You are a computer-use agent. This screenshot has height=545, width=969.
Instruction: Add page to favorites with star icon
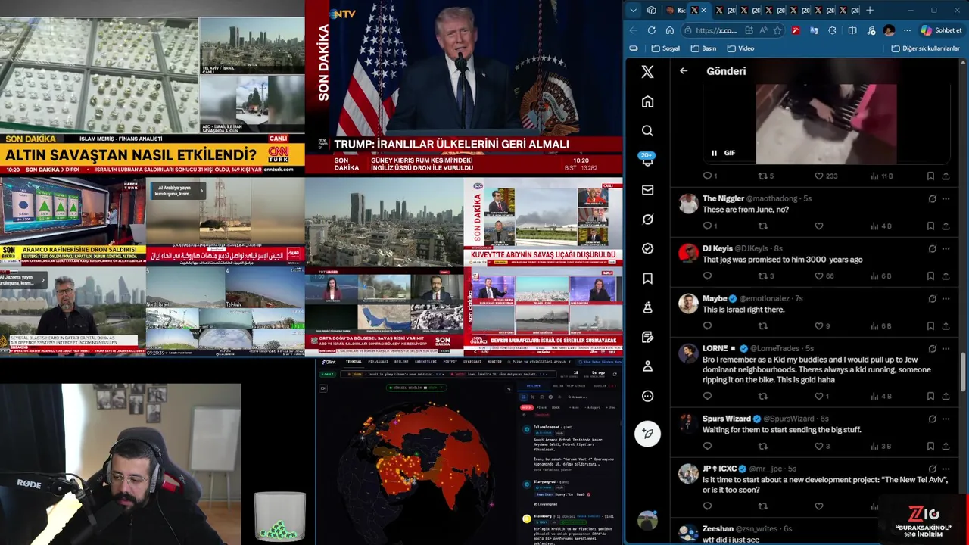(x=777, y=30)
